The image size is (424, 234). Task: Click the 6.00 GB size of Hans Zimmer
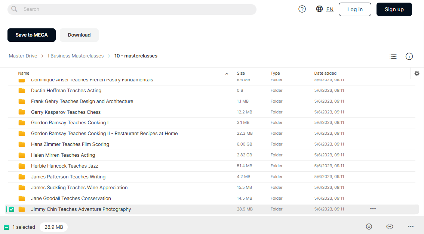pyautogui.click(x=245, y=144)
